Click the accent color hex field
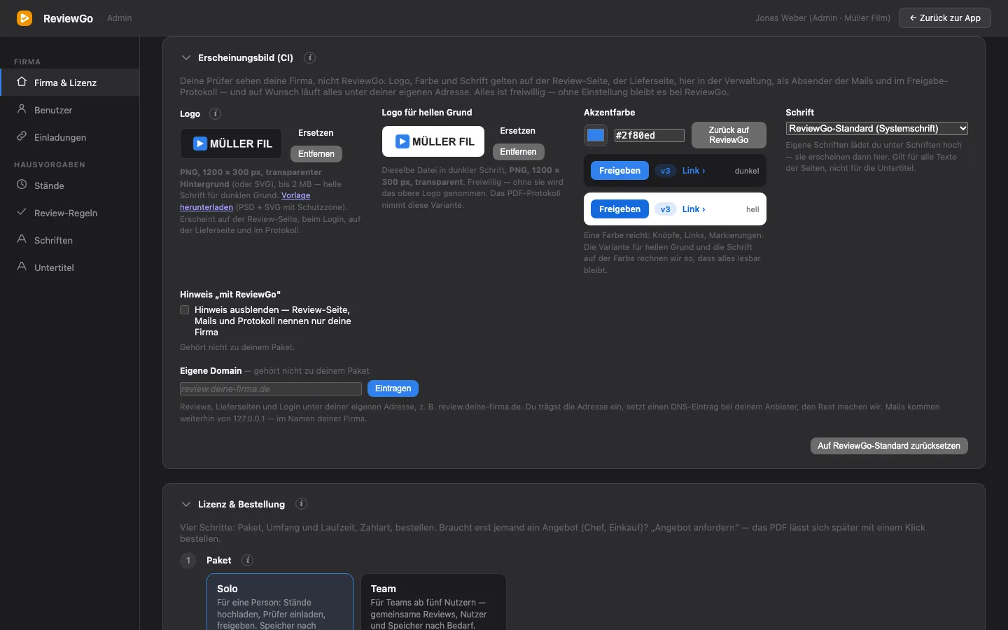The width and height of the screenshot is (1008, 630). [x=649, y=135]
